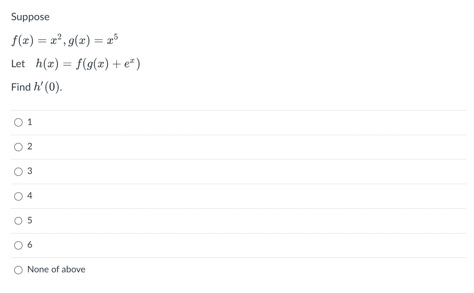Click the Find h'(0) instruction text
The height and width of the screenshot is (293, 474).
pos(36,87)
